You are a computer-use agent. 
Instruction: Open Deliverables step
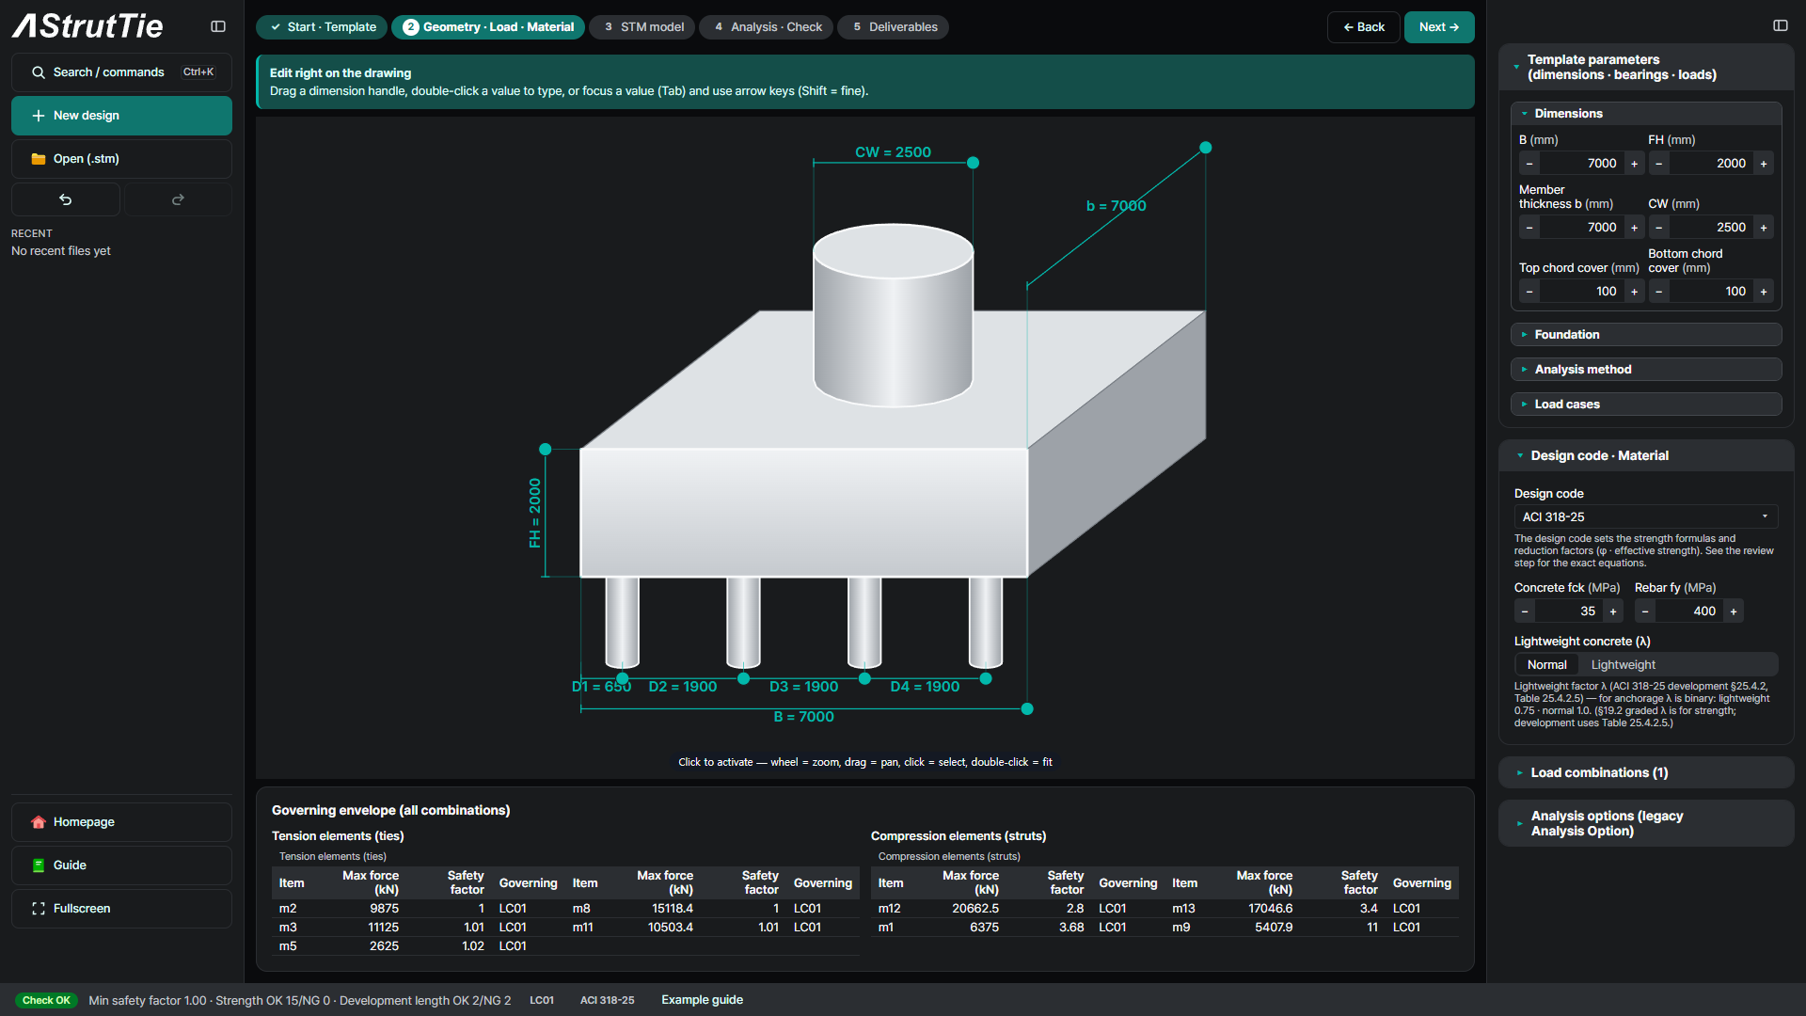point(894,27)
